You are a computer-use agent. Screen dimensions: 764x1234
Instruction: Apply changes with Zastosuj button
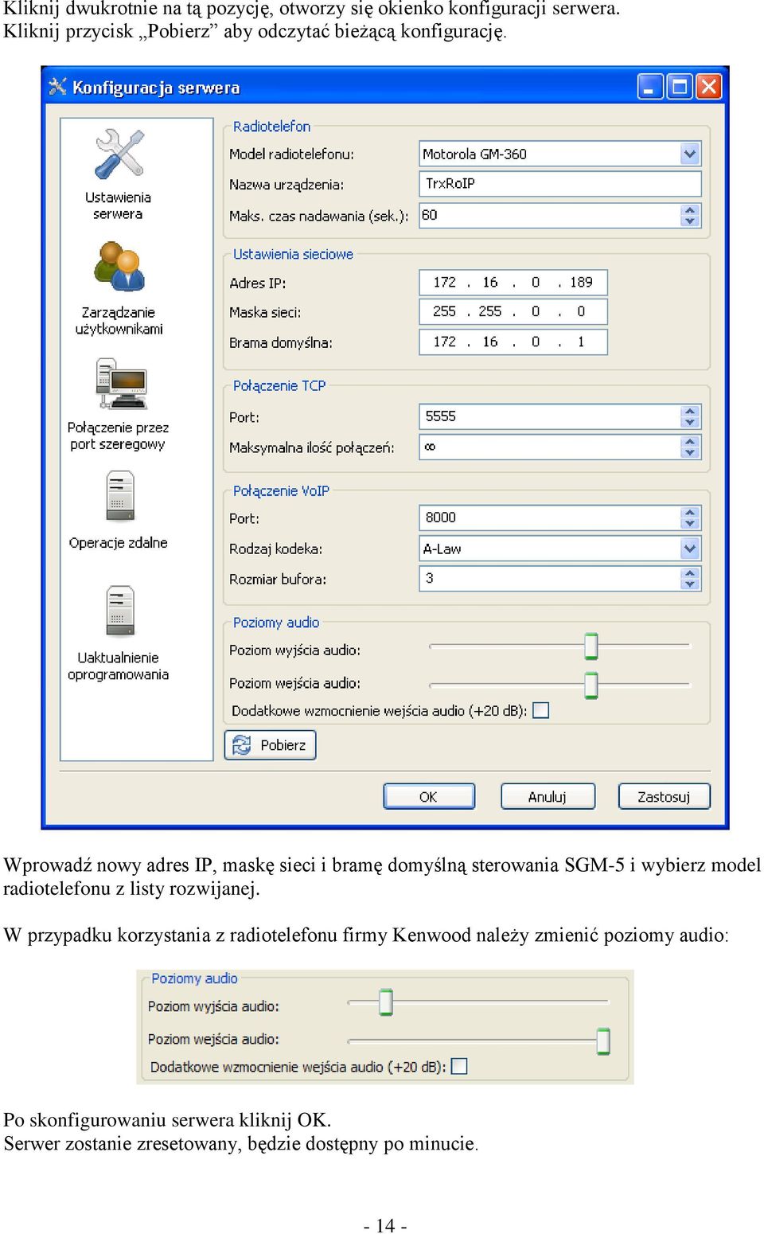pyautogui.click(x=664, y=796)
